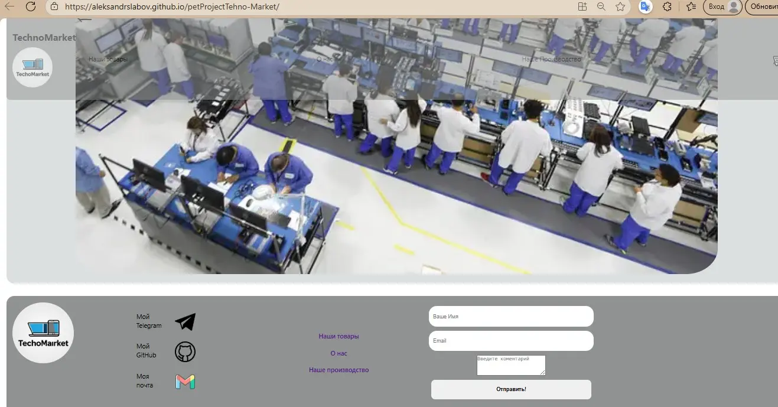
Task: Click the TechnoMarket logo in header
Action: pos(32,67)
